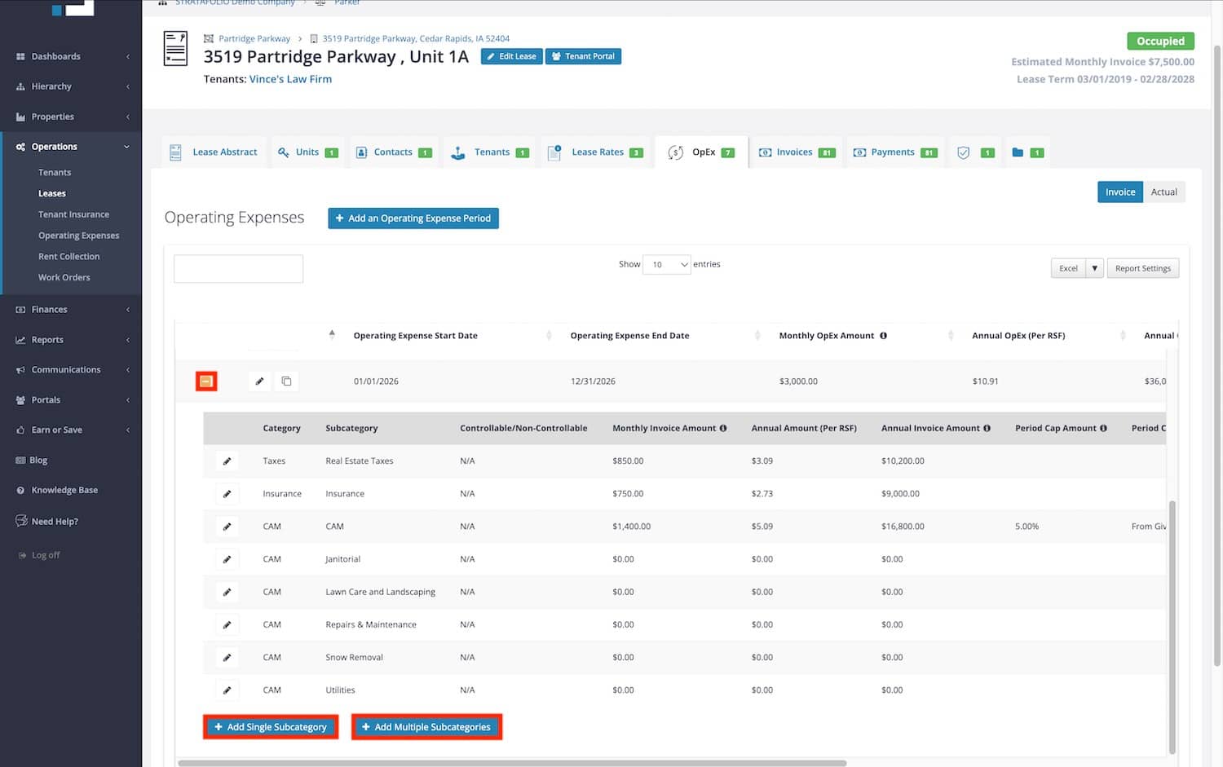Image resolution: width=1223 pixels, height=767 pixels.
Task: Click the info icon beside Monthly OpEx Amount
Action: (883, 336)
